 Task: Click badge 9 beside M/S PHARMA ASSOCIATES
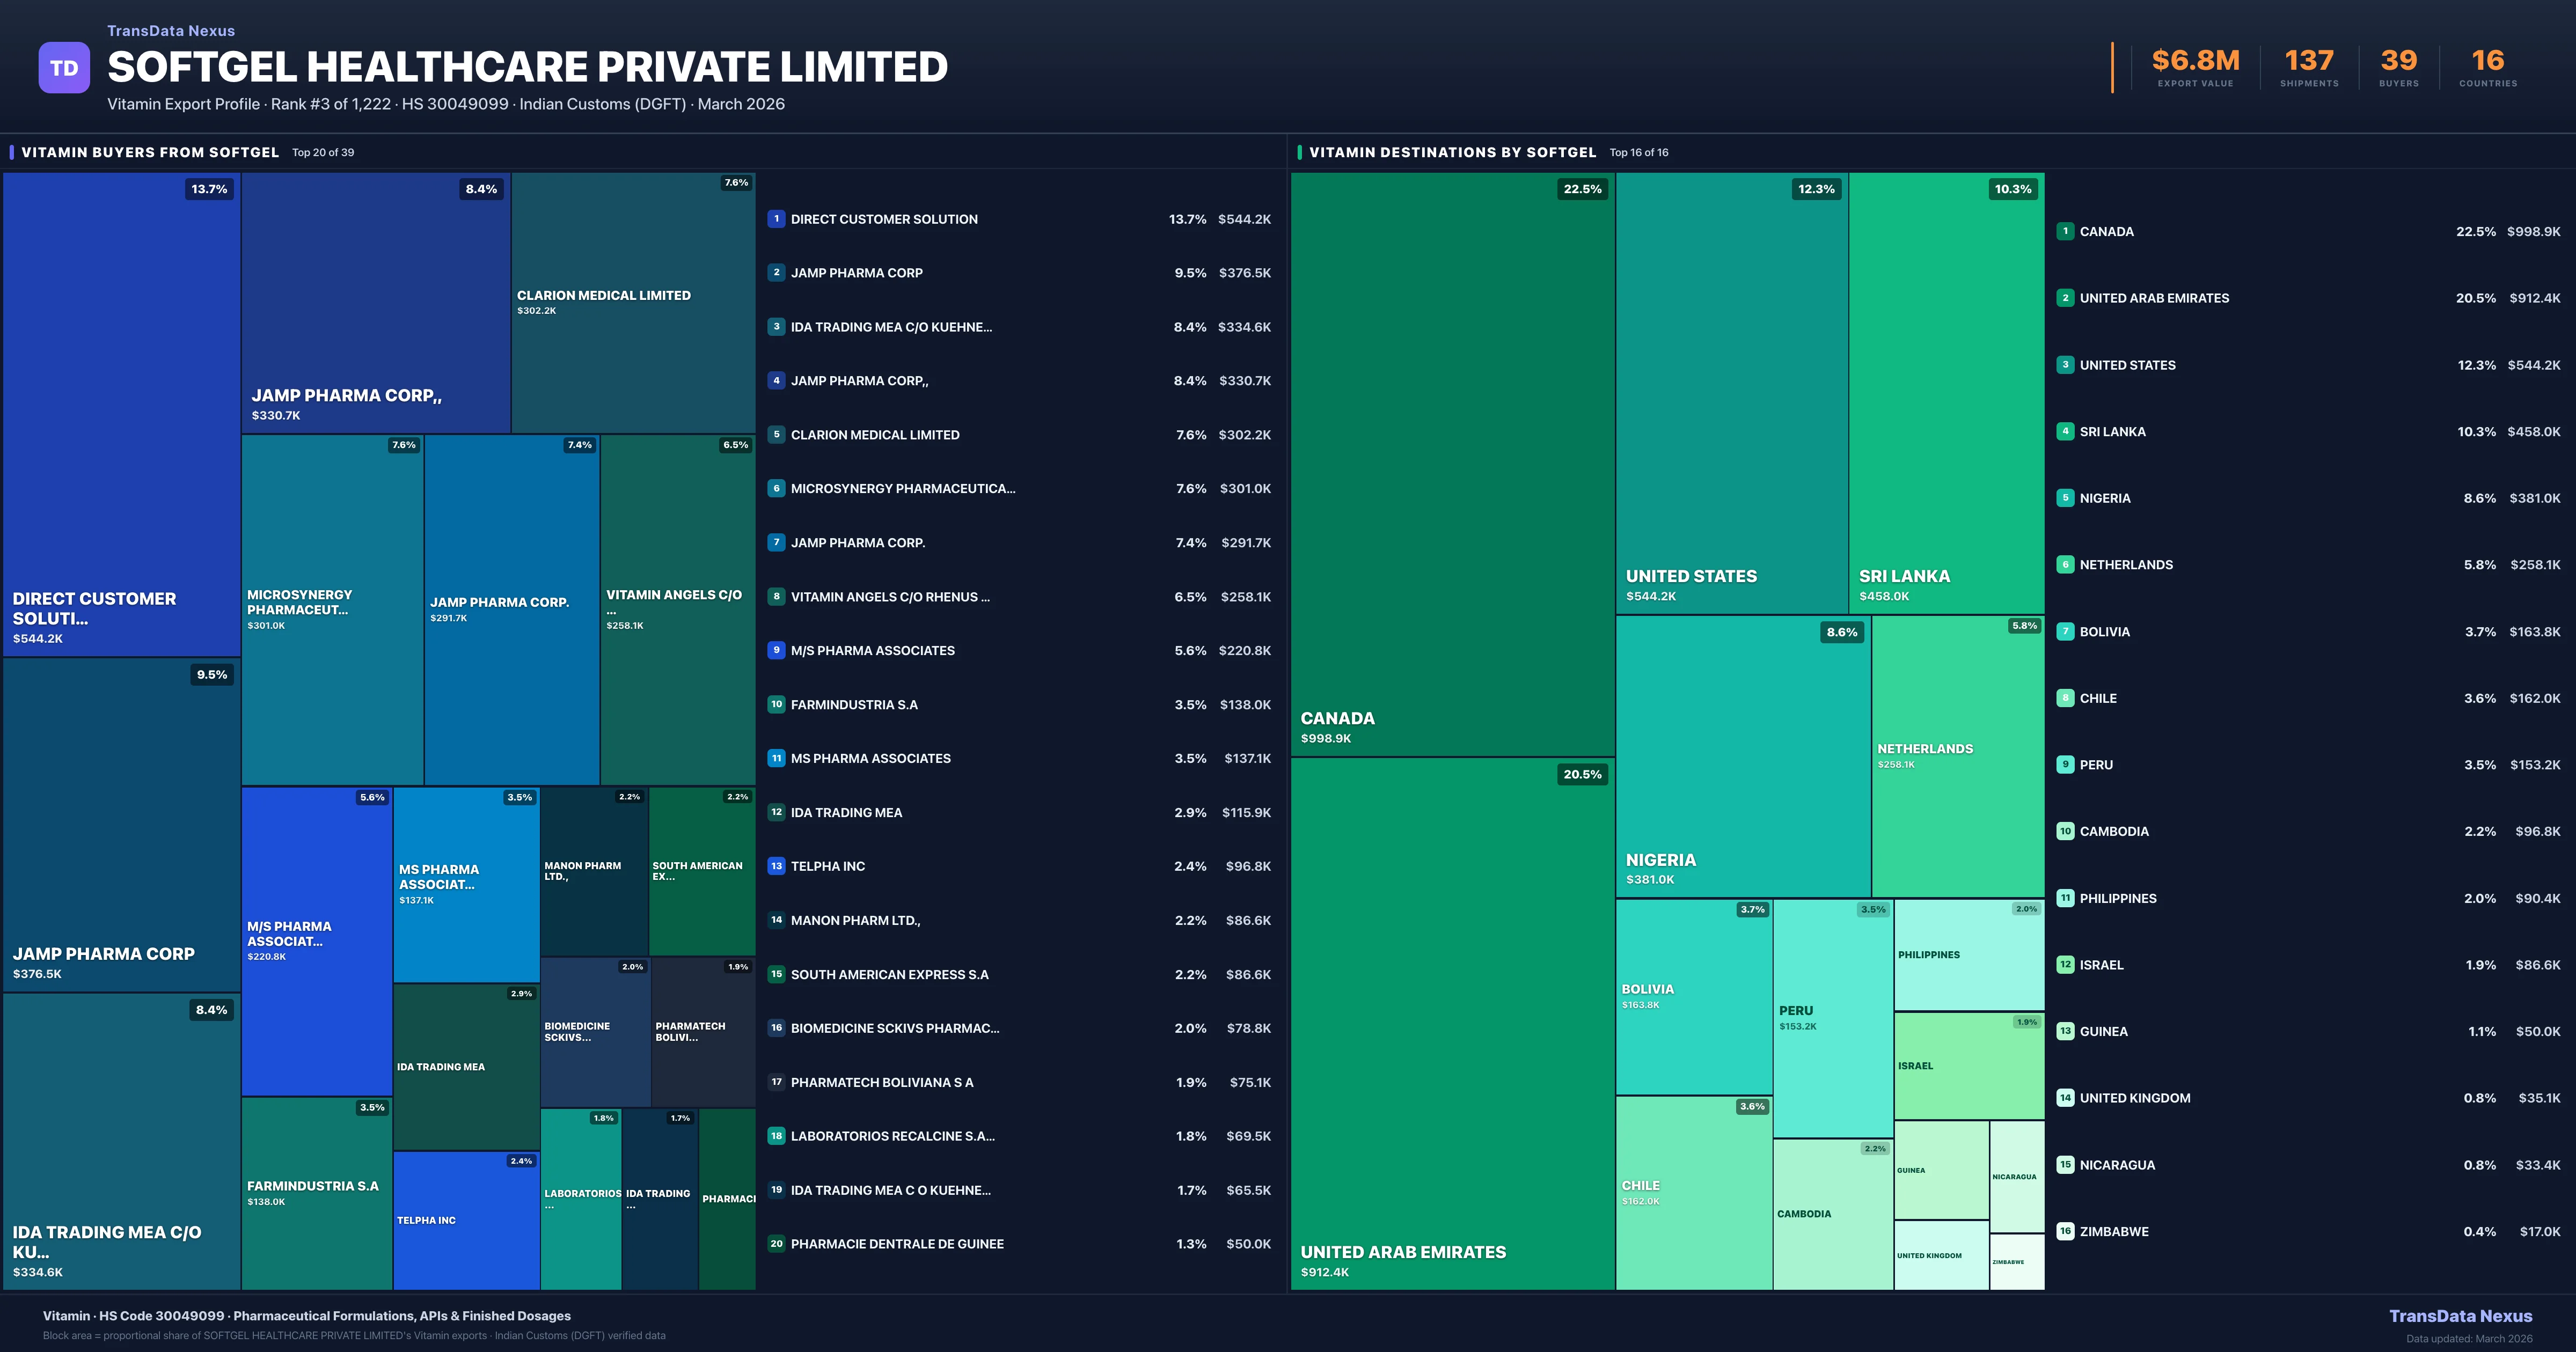pyautogui.click(x=777, y=650)
